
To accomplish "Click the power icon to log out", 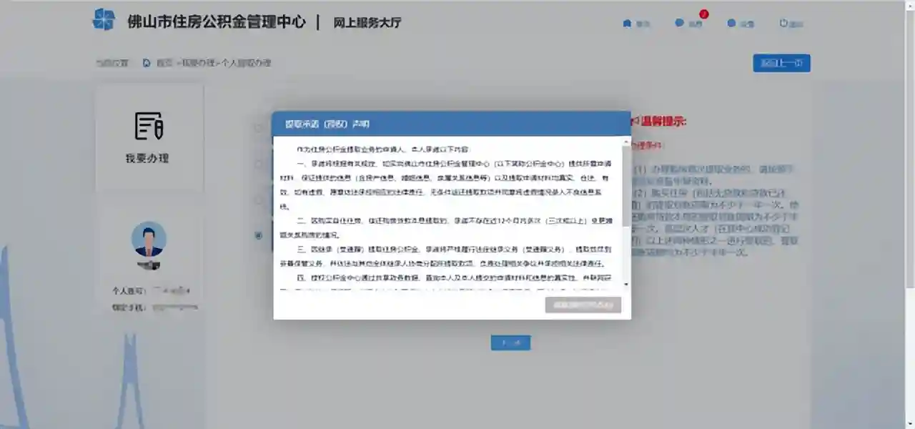I will 783,24.
